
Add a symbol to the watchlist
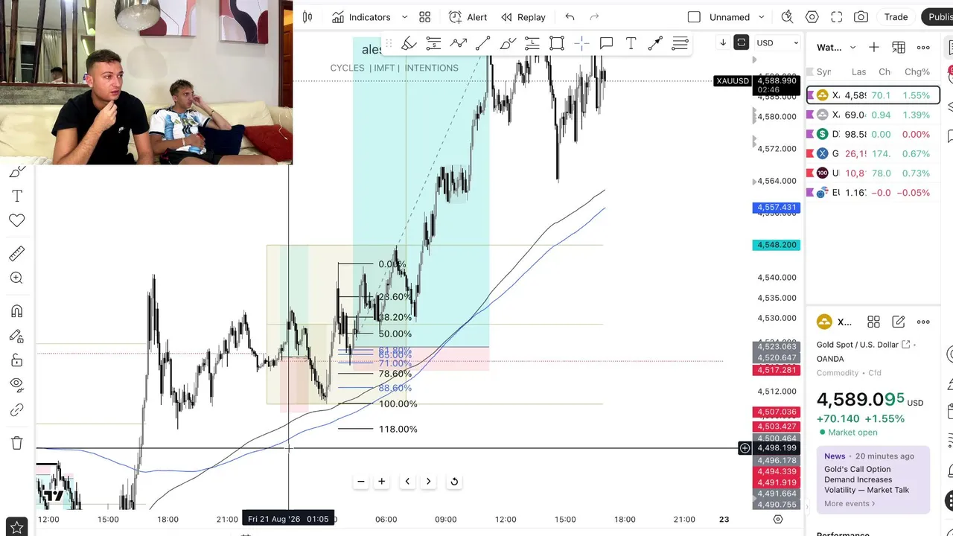[874, 48]
